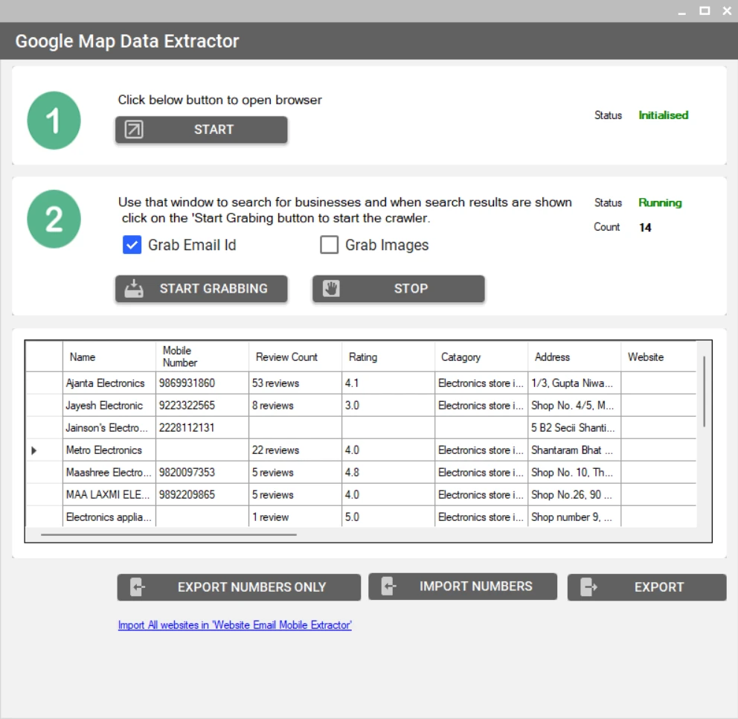Viewport: 738px width, 719px height.
Task: Open Import All websites link
Action: pyautogui.click(x=234, y=625)
